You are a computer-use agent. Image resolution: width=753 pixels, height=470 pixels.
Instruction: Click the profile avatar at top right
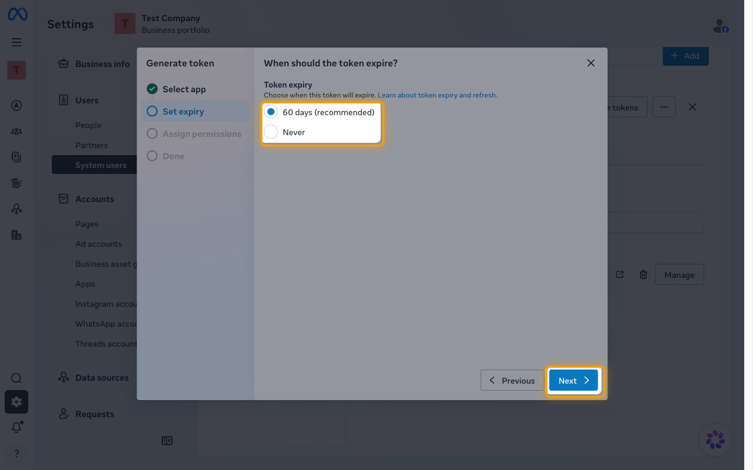click(719, 24)
